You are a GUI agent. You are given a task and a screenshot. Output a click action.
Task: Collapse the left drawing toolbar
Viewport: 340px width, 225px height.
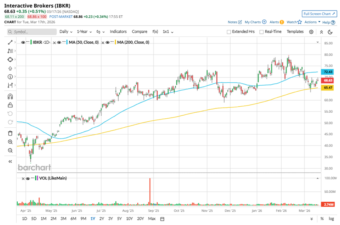(x=10, y=161)
